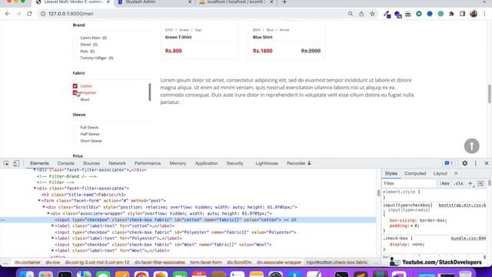Close the Skydash Admin tab
Viewport: 492px width, 277px height.
(x=190, y=2)
